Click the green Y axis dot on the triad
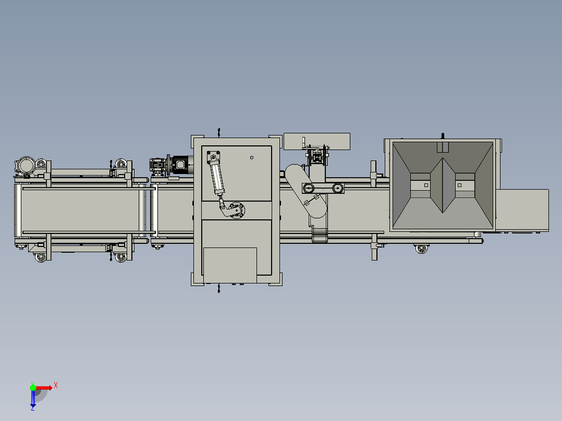Image resolution: width=562 pixels, height=421 pixels. click(x=33, y=388)
